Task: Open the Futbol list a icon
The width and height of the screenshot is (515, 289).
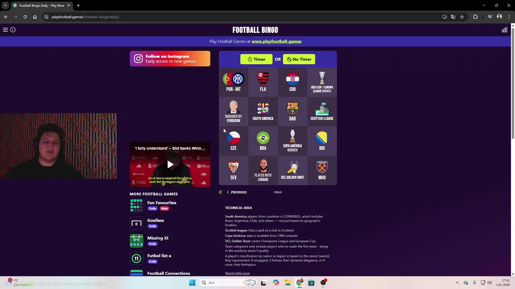Action: (x=136, y=258)
